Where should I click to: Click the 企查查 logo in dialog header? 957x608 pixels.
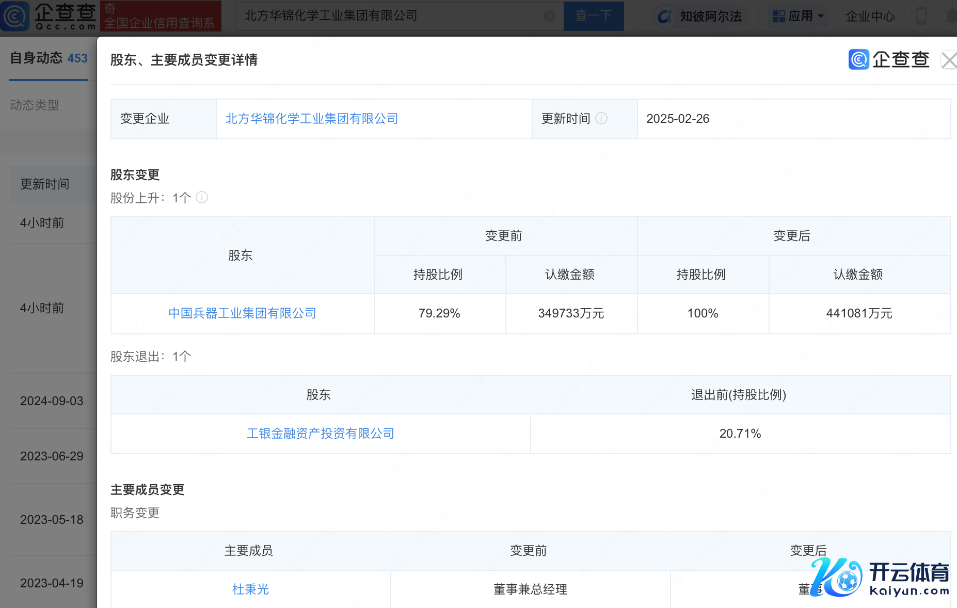[889, 60]
